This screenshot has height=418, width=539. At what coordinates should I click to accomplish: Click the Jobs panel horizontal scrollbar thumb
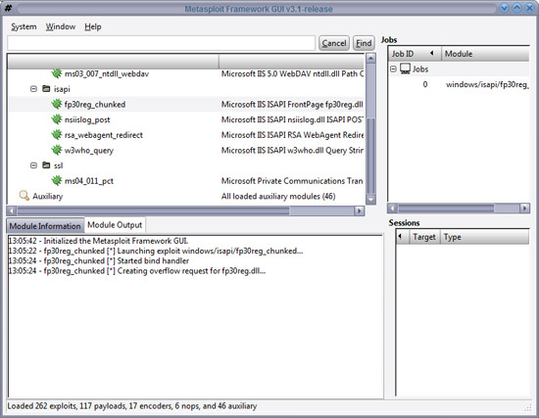click(x=446, y=208)
